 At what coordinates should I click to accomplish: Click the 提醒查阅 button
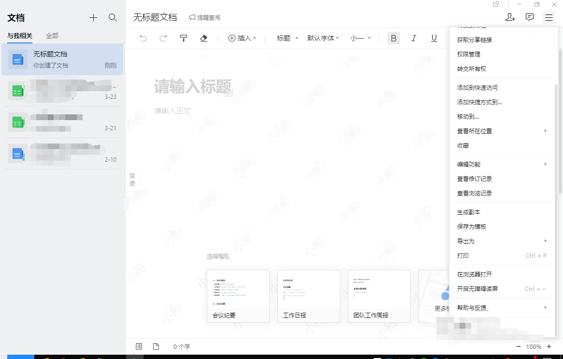(204, 17)
